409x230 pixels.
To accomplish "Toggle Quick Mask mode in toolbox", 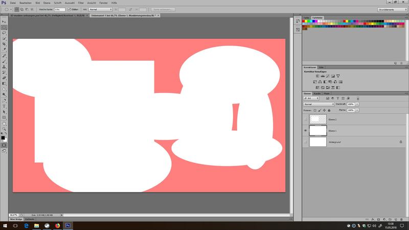I will (x=4, y=145).
